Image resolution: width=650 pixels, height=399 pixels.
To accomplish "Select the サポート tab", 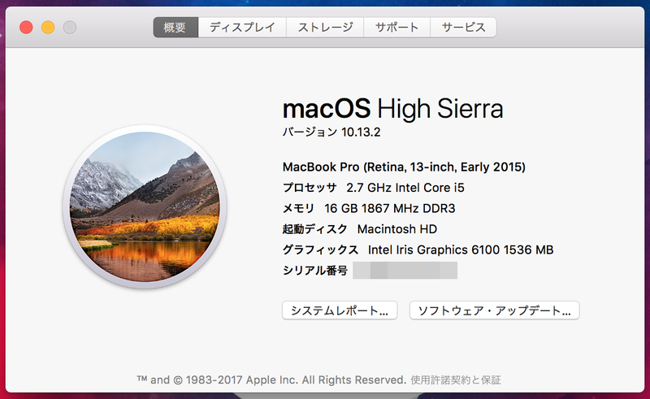I will pos(396,28).
